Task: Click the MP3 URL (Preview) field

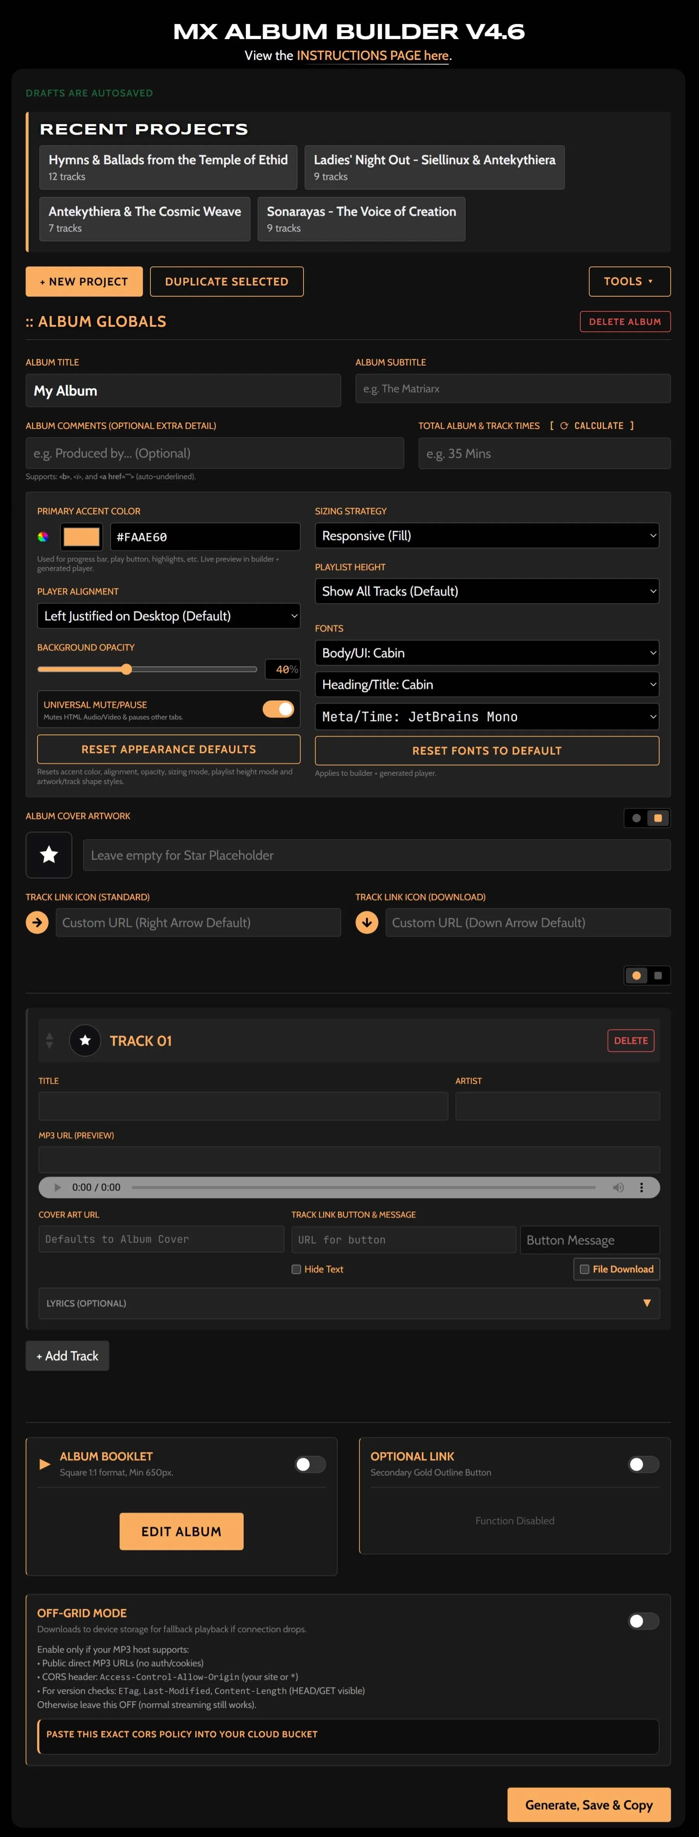Action: 349,1159
